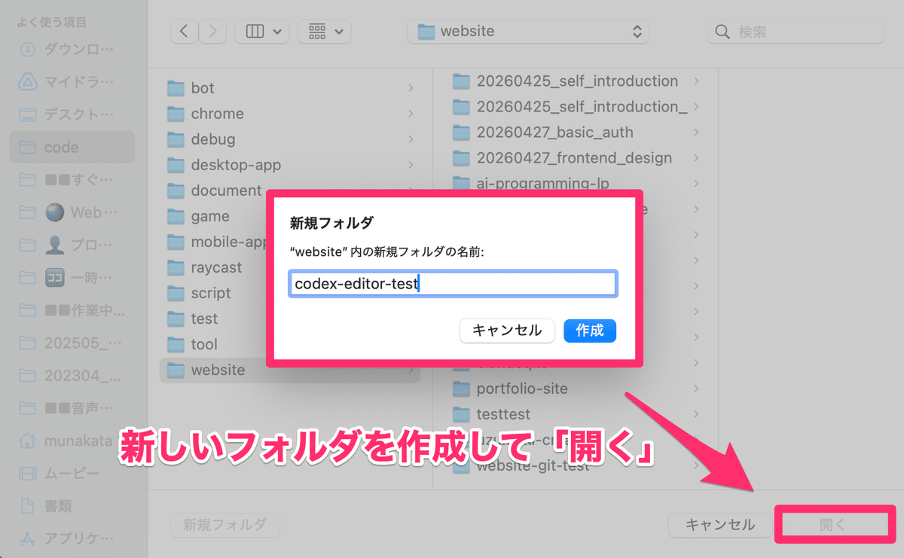Click the home icon beside munakata
The image size is (904, 558).
coord(27,440)
